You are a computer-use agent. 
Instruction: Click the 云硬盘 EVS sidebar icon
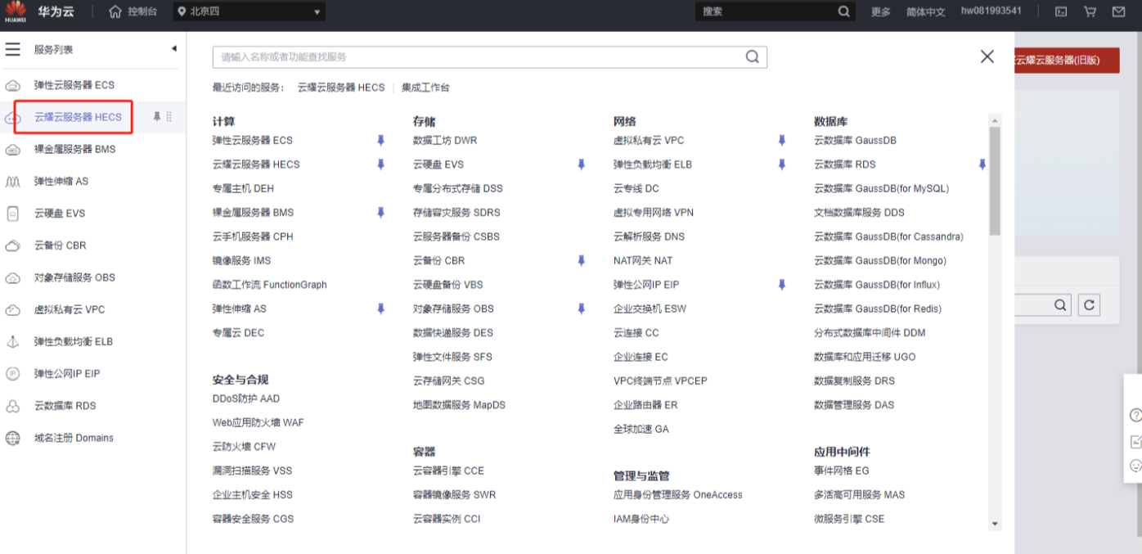coord(13,214)
